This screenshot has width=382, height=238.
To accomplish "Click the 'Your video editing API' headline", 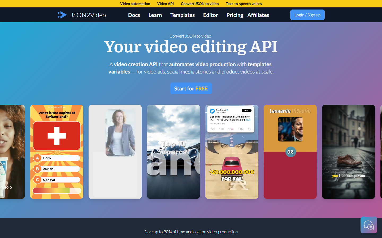I will pos(191,47).
